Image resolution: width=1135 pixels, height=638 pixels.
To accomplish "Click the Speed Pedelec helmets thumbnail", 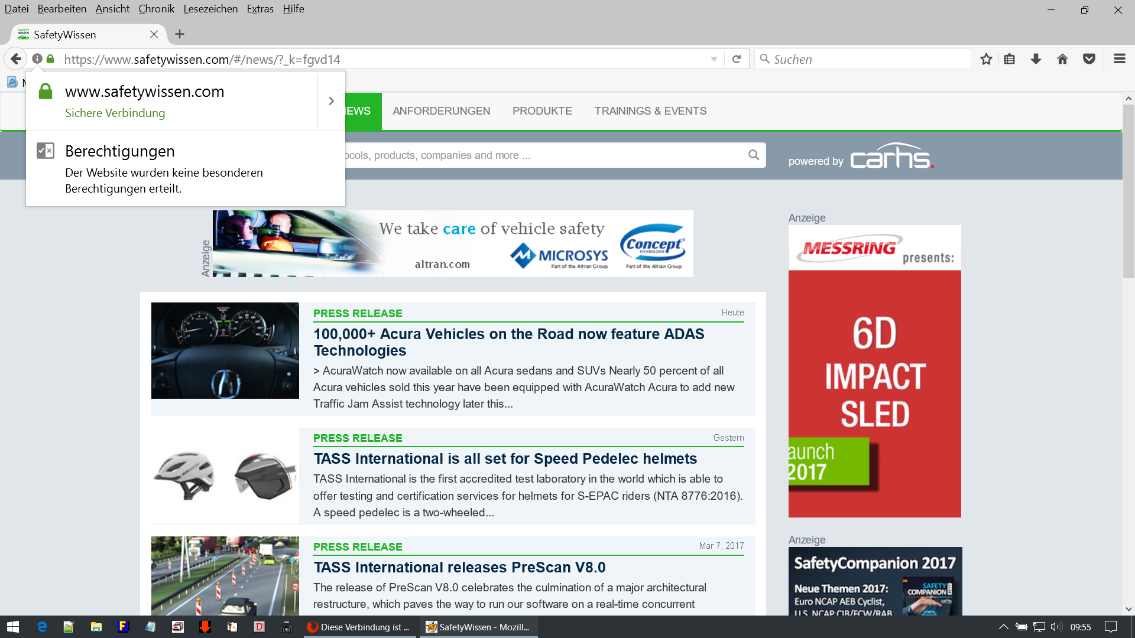I will (x=225, y=476).
